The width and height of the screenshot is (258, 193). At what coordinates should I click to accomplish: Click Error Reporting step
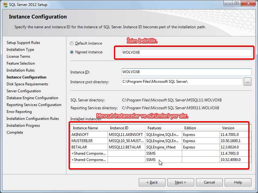point(19,112)
